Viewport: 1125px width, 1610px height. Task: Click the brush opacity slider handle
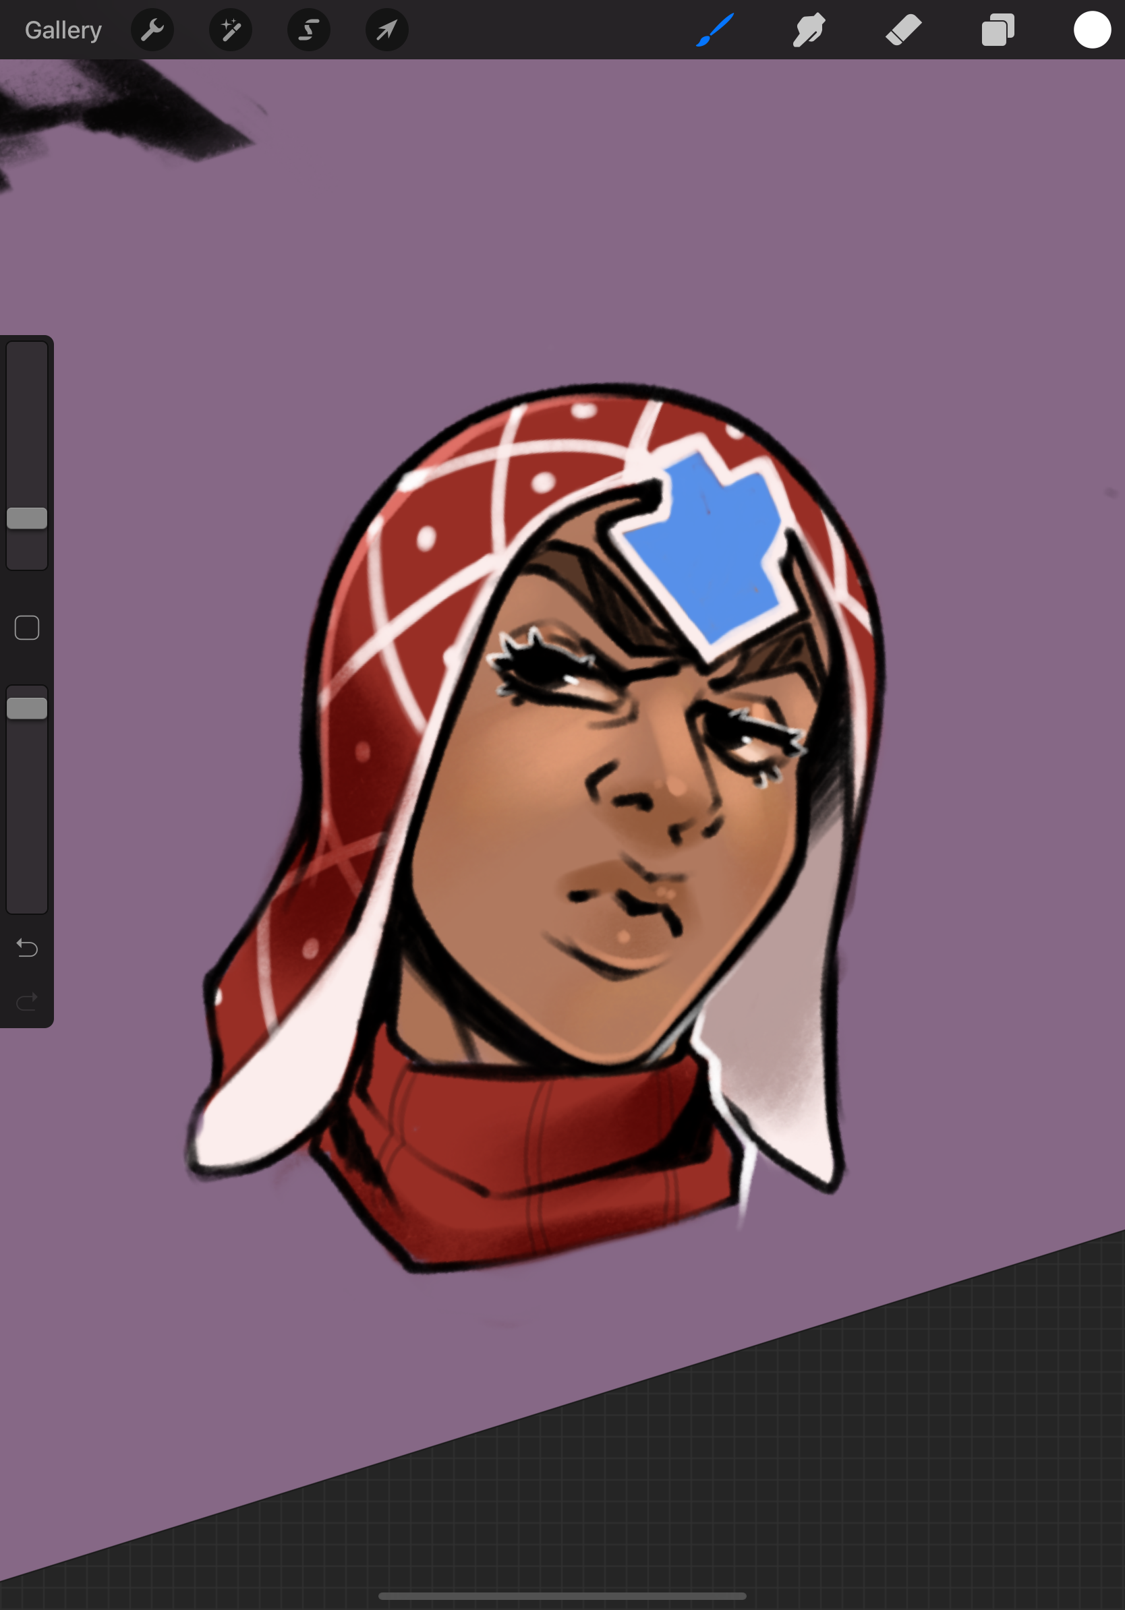click(27, 708)
